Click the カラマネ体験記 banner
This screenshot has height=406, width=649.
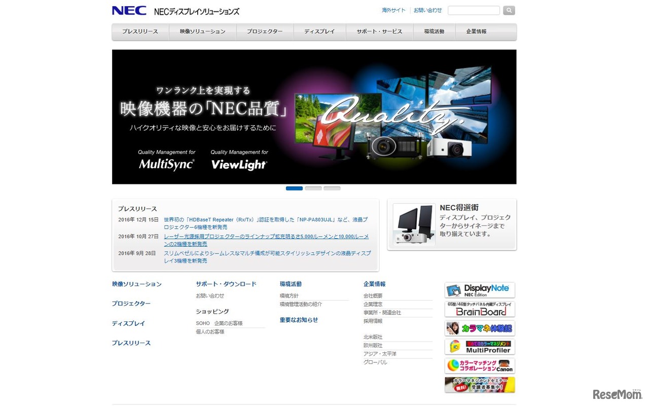[479, 328]
